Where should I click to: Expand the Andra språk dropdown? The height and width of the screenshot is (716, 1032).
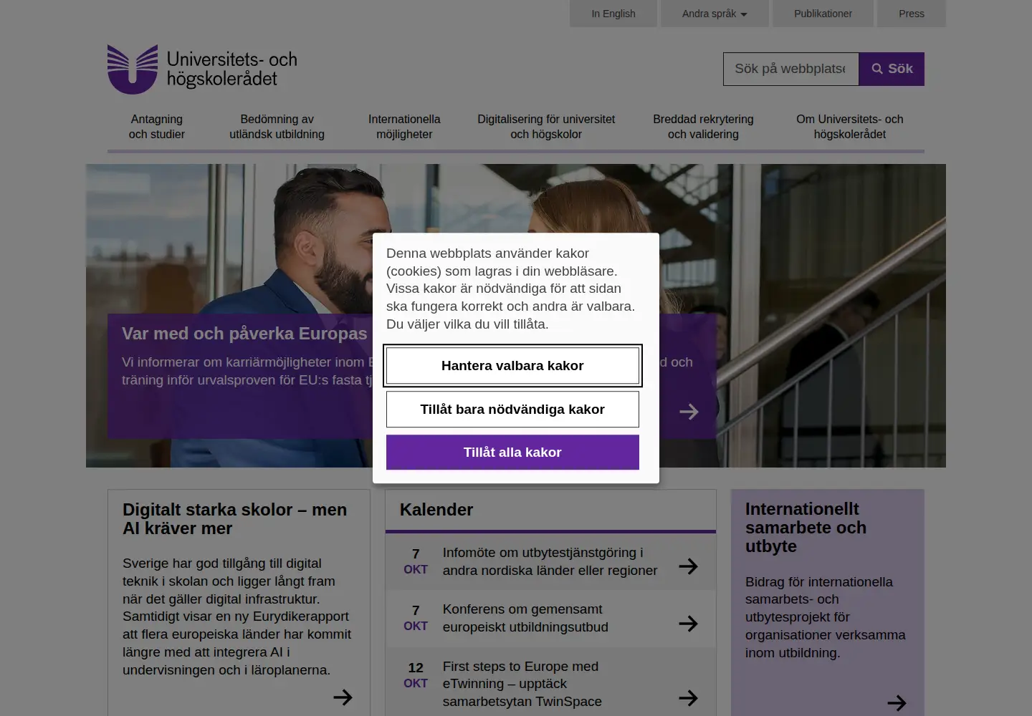[x=715, y=14]
